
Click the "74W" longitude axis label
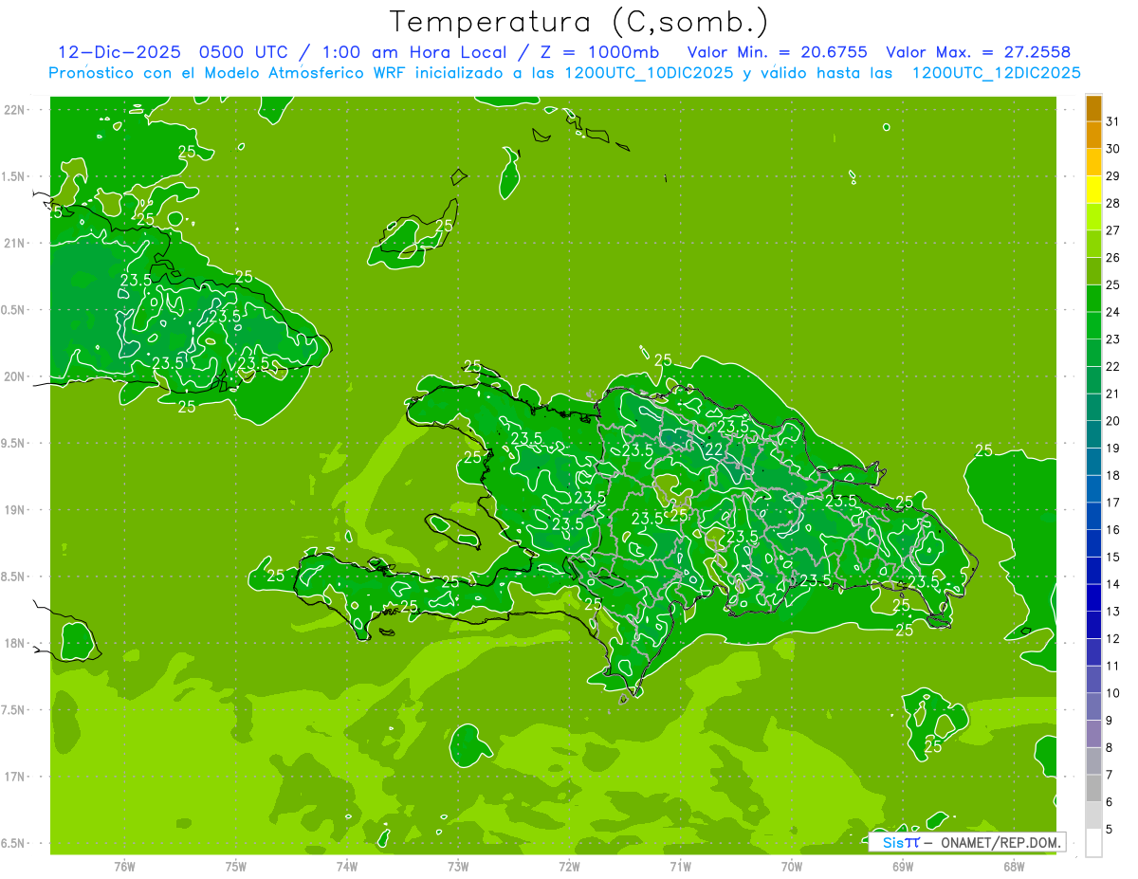coord(347,866)
